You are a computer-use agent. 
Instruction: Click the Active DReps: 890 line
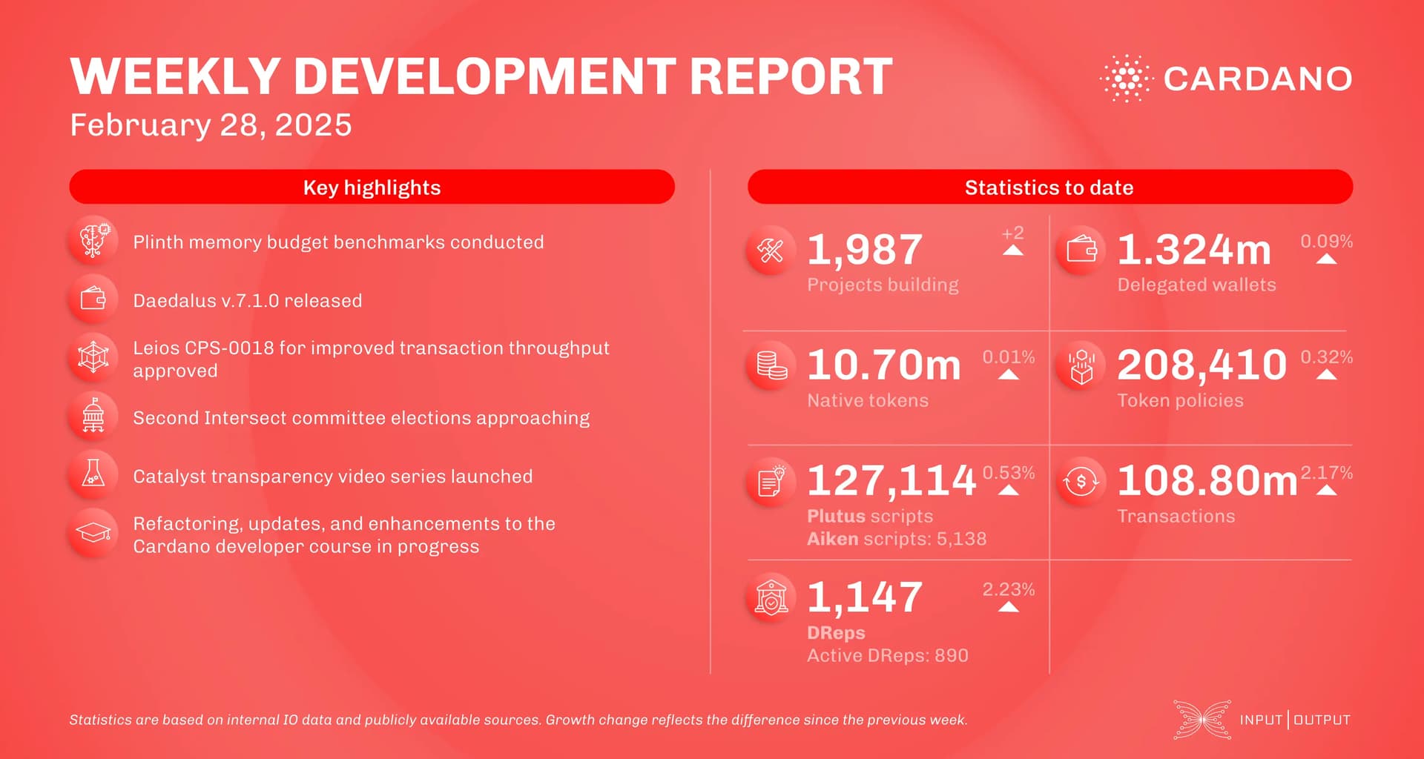(888, 655)
